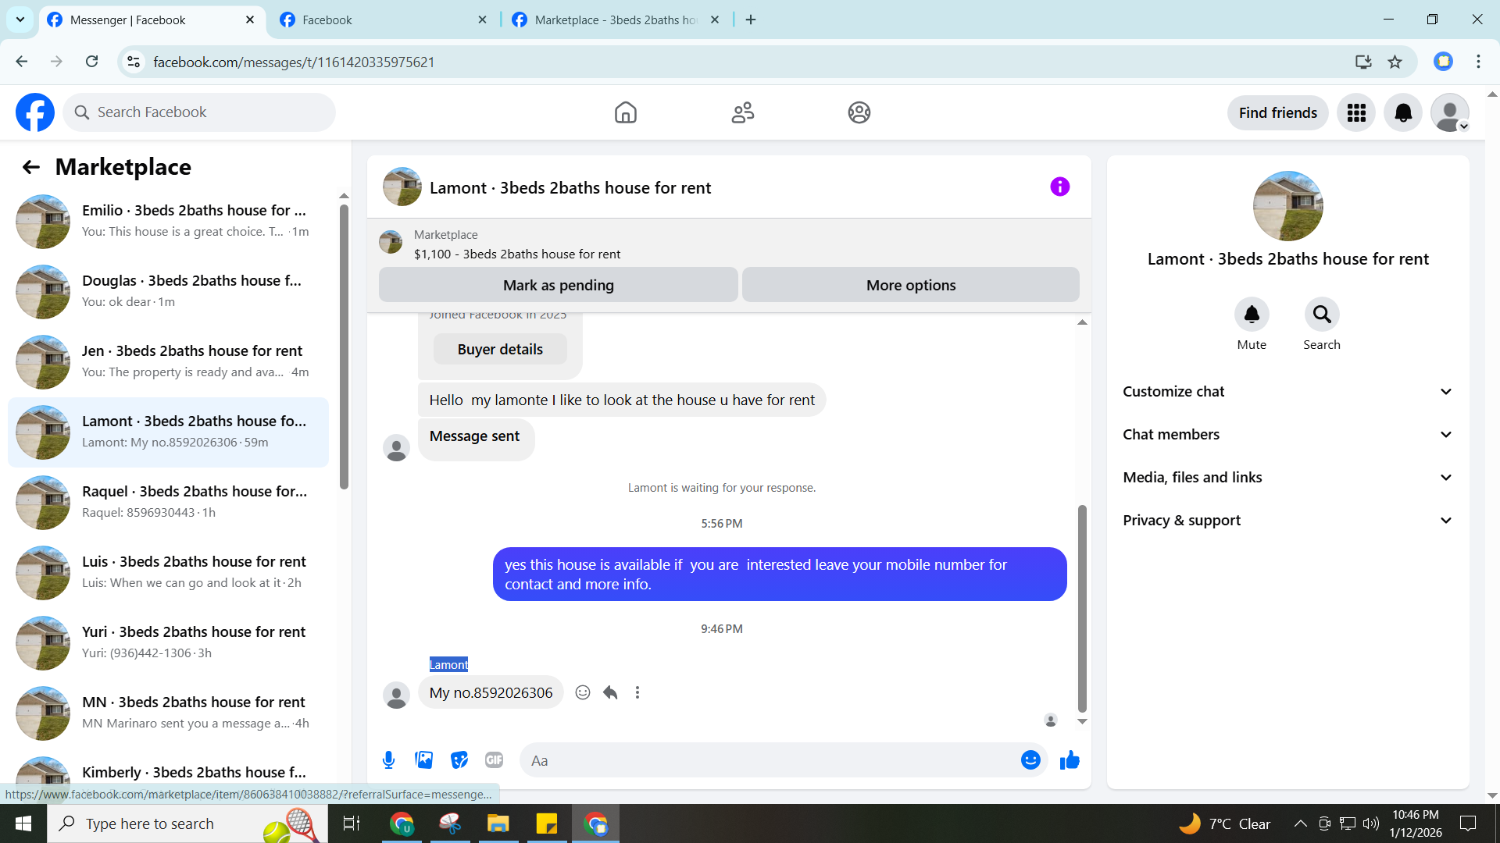Open the sticker picker icon
1500x843 pixels.
click(459, 760)
